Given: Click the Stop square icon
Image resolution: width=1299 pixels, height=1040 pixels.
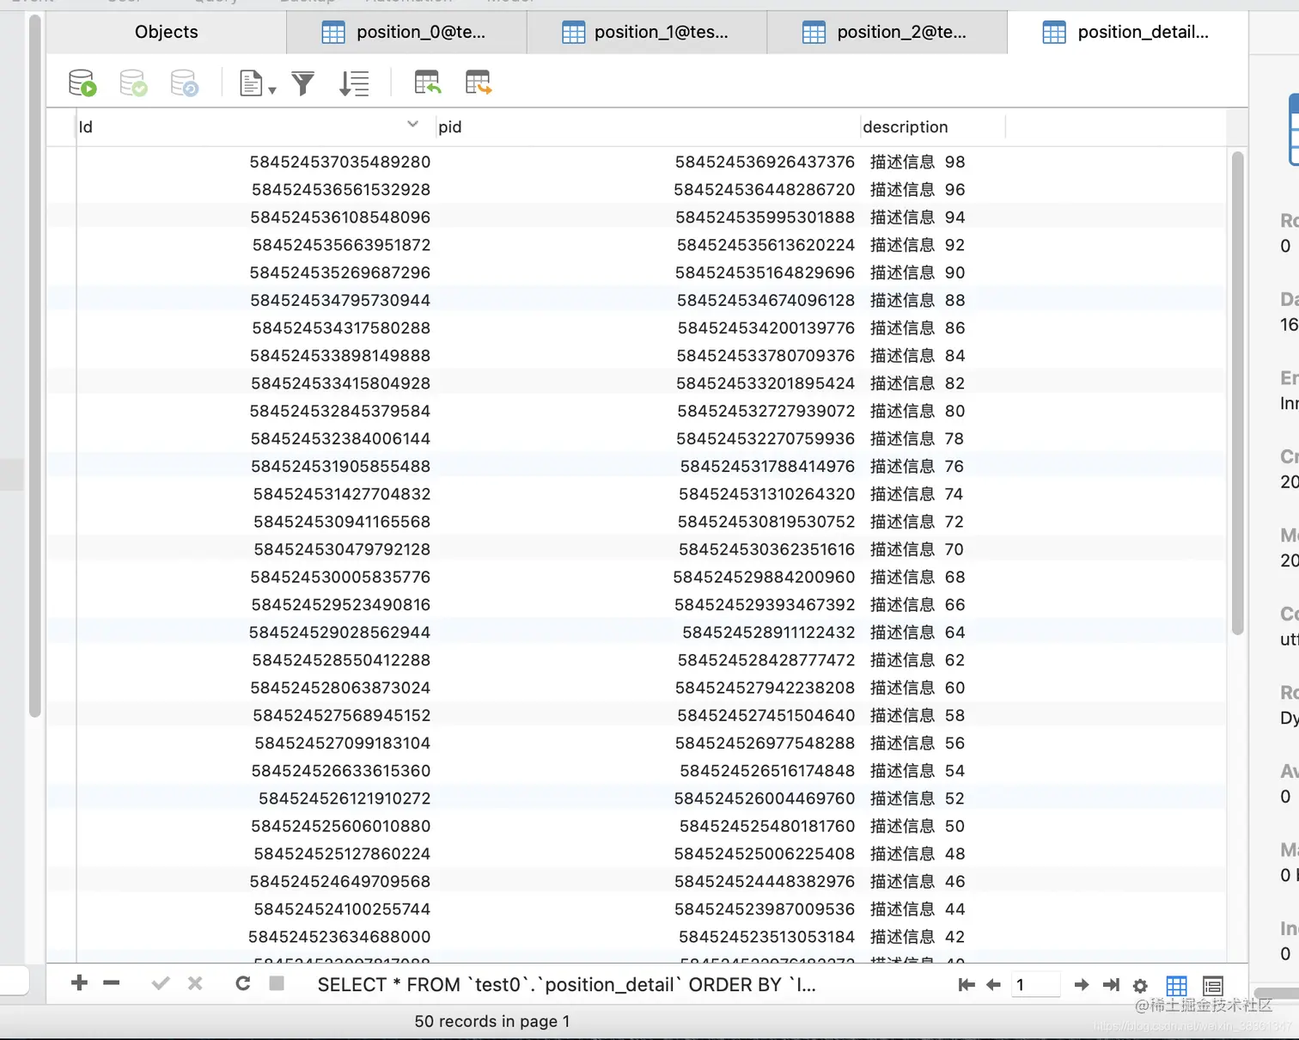Looking at the screenshot, I should (277, 983).
